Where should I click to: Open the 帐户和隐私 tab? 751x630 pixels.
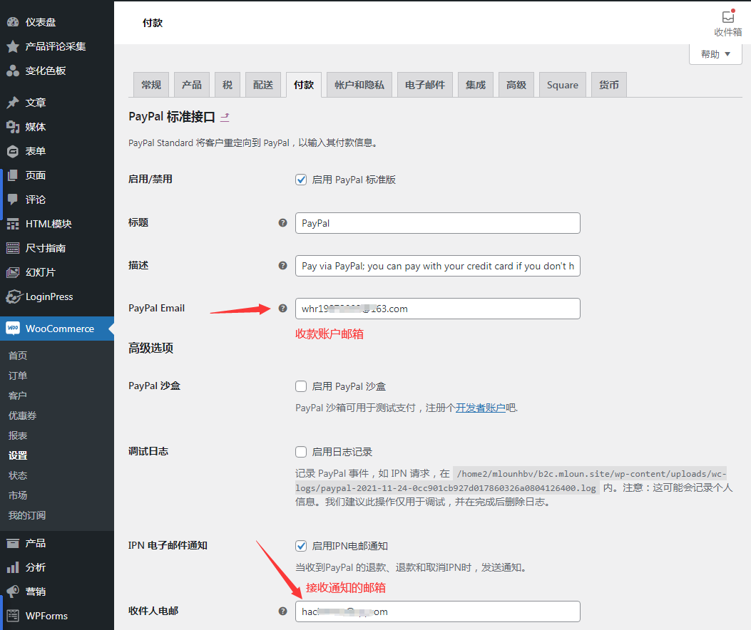359,85
